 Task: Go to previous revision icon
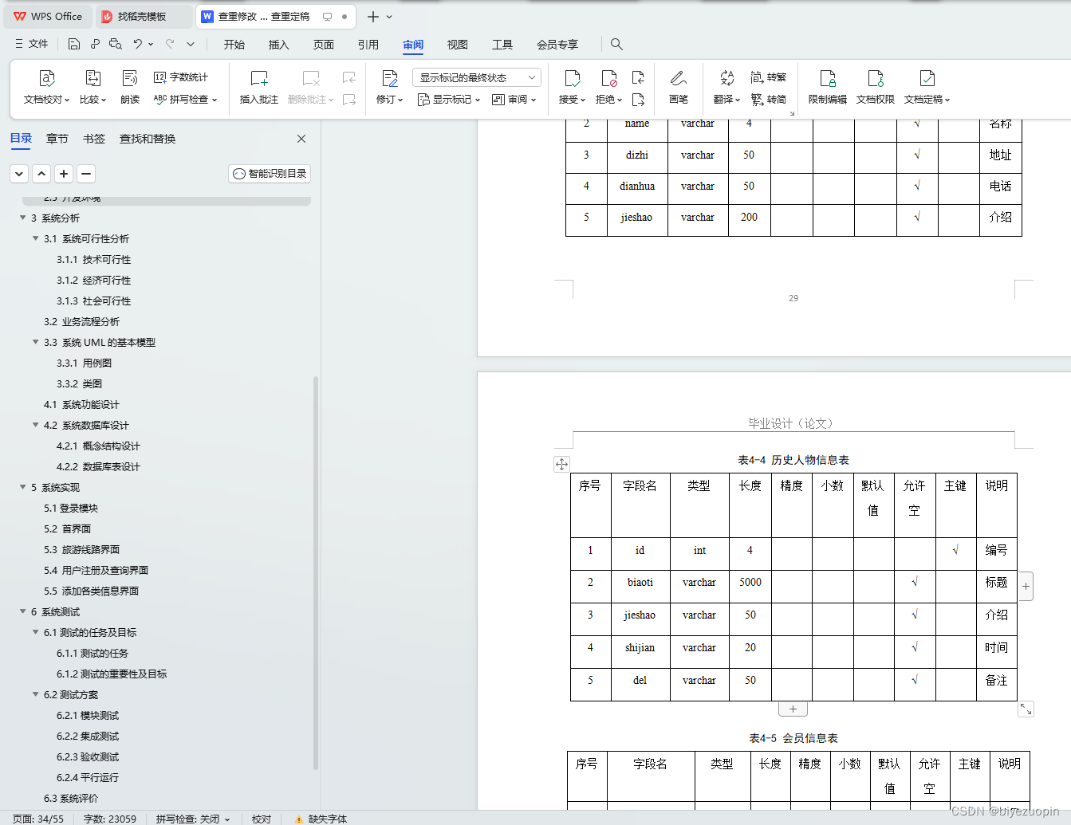pos(638,77)
